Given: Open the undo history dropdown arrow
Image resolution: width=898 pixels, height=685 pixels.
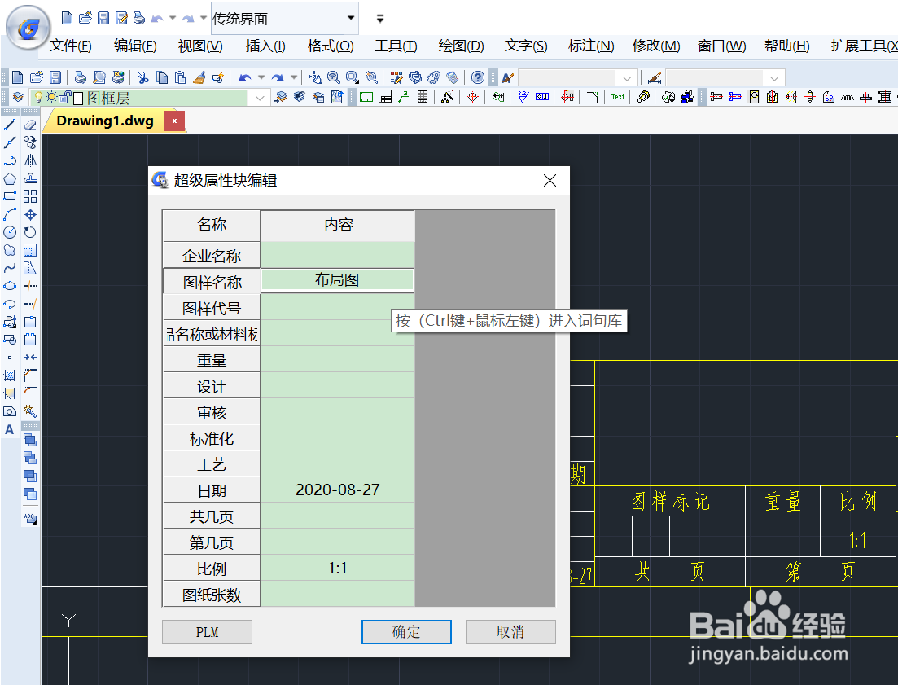Looking at the screenshot, I should coord(261,77).
